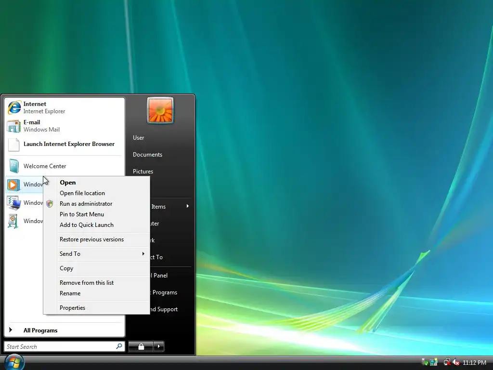Open the shutdown options arrow
Image resolution: width=493 pixels, height=370 pixels.
(x=159, y=346)
